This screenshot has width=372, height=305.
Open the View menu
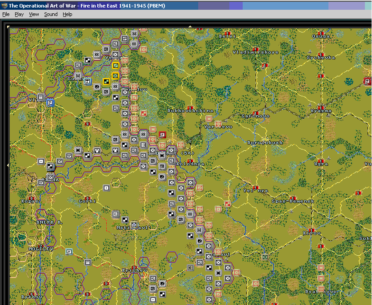(x=34, y=14)
